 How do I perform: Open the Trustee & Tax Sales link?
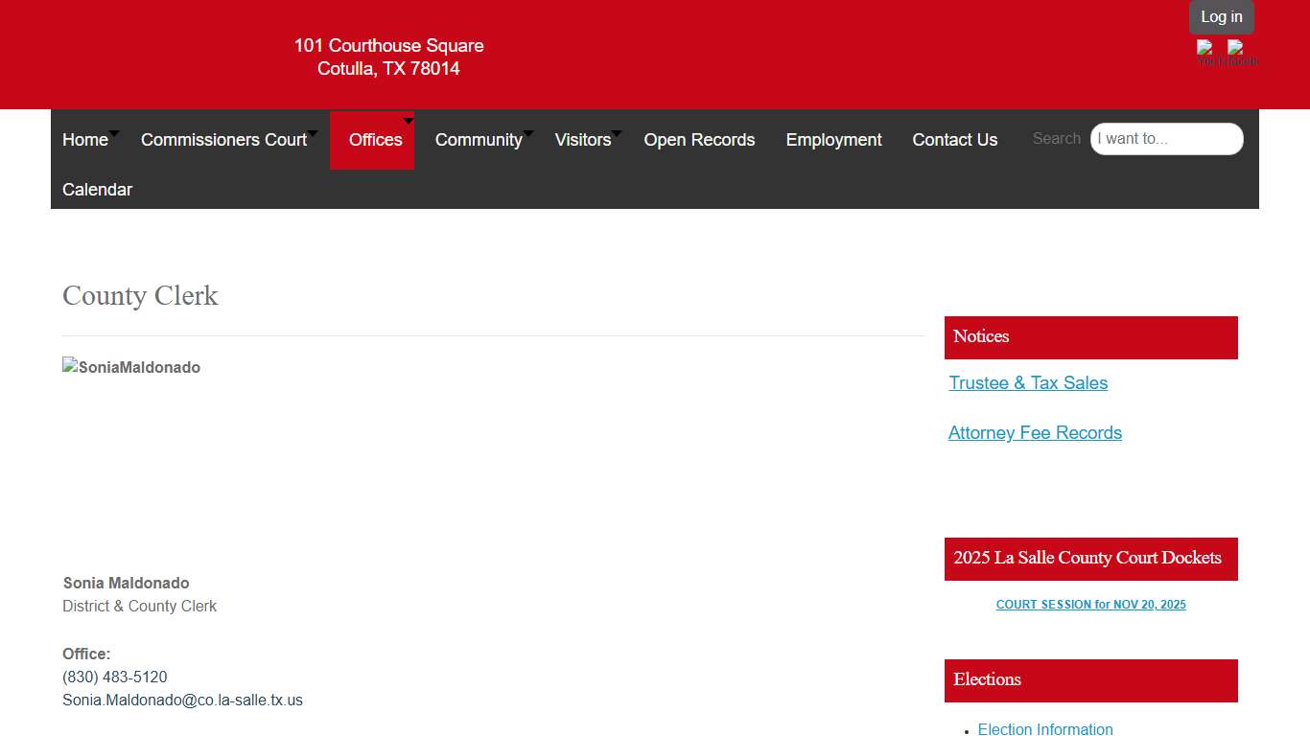point(1028,383)
